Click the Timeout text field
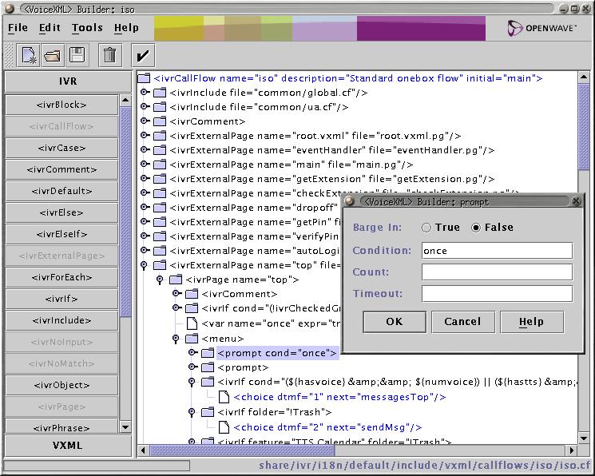Screen dimensions: 595x476 tap(497, 294)
